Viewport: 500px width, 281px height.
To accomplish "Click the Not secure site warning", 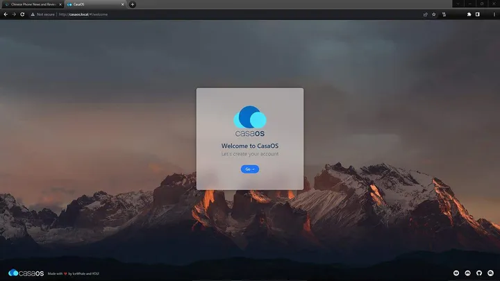I will pyautogui.click(x=43, y=14).
